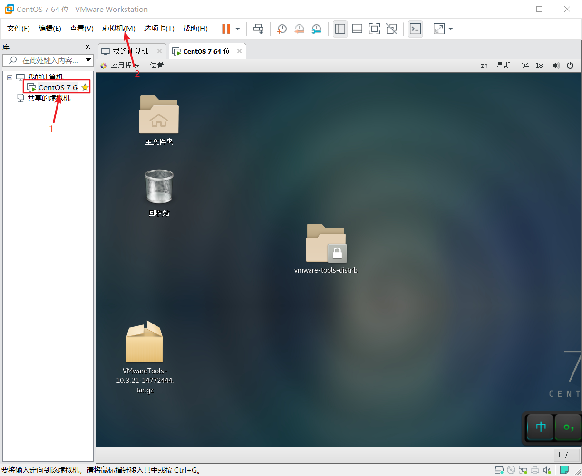Select the CentOS 7 64 VM tree entry
582x476 pixels.
(x=53, y=87)
